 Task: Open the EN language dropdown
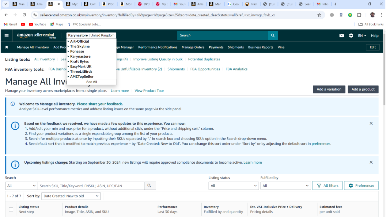tap(362, 36)
